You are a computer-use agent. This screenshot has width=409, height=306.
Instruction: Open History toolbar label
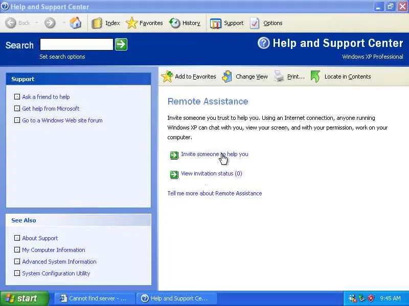191,23
